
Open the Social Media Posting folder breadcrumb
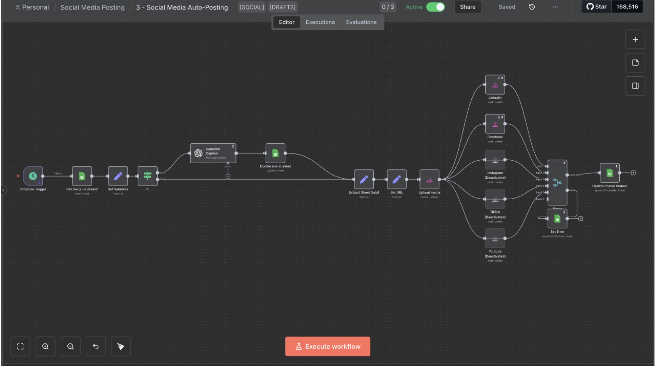point(93,7)
